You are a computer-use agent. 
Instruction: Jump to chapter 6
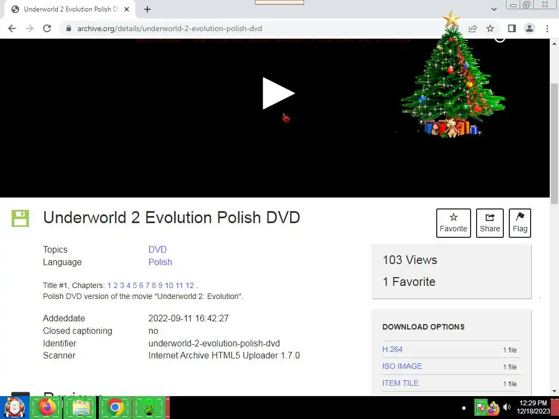(x=141, y=285)
